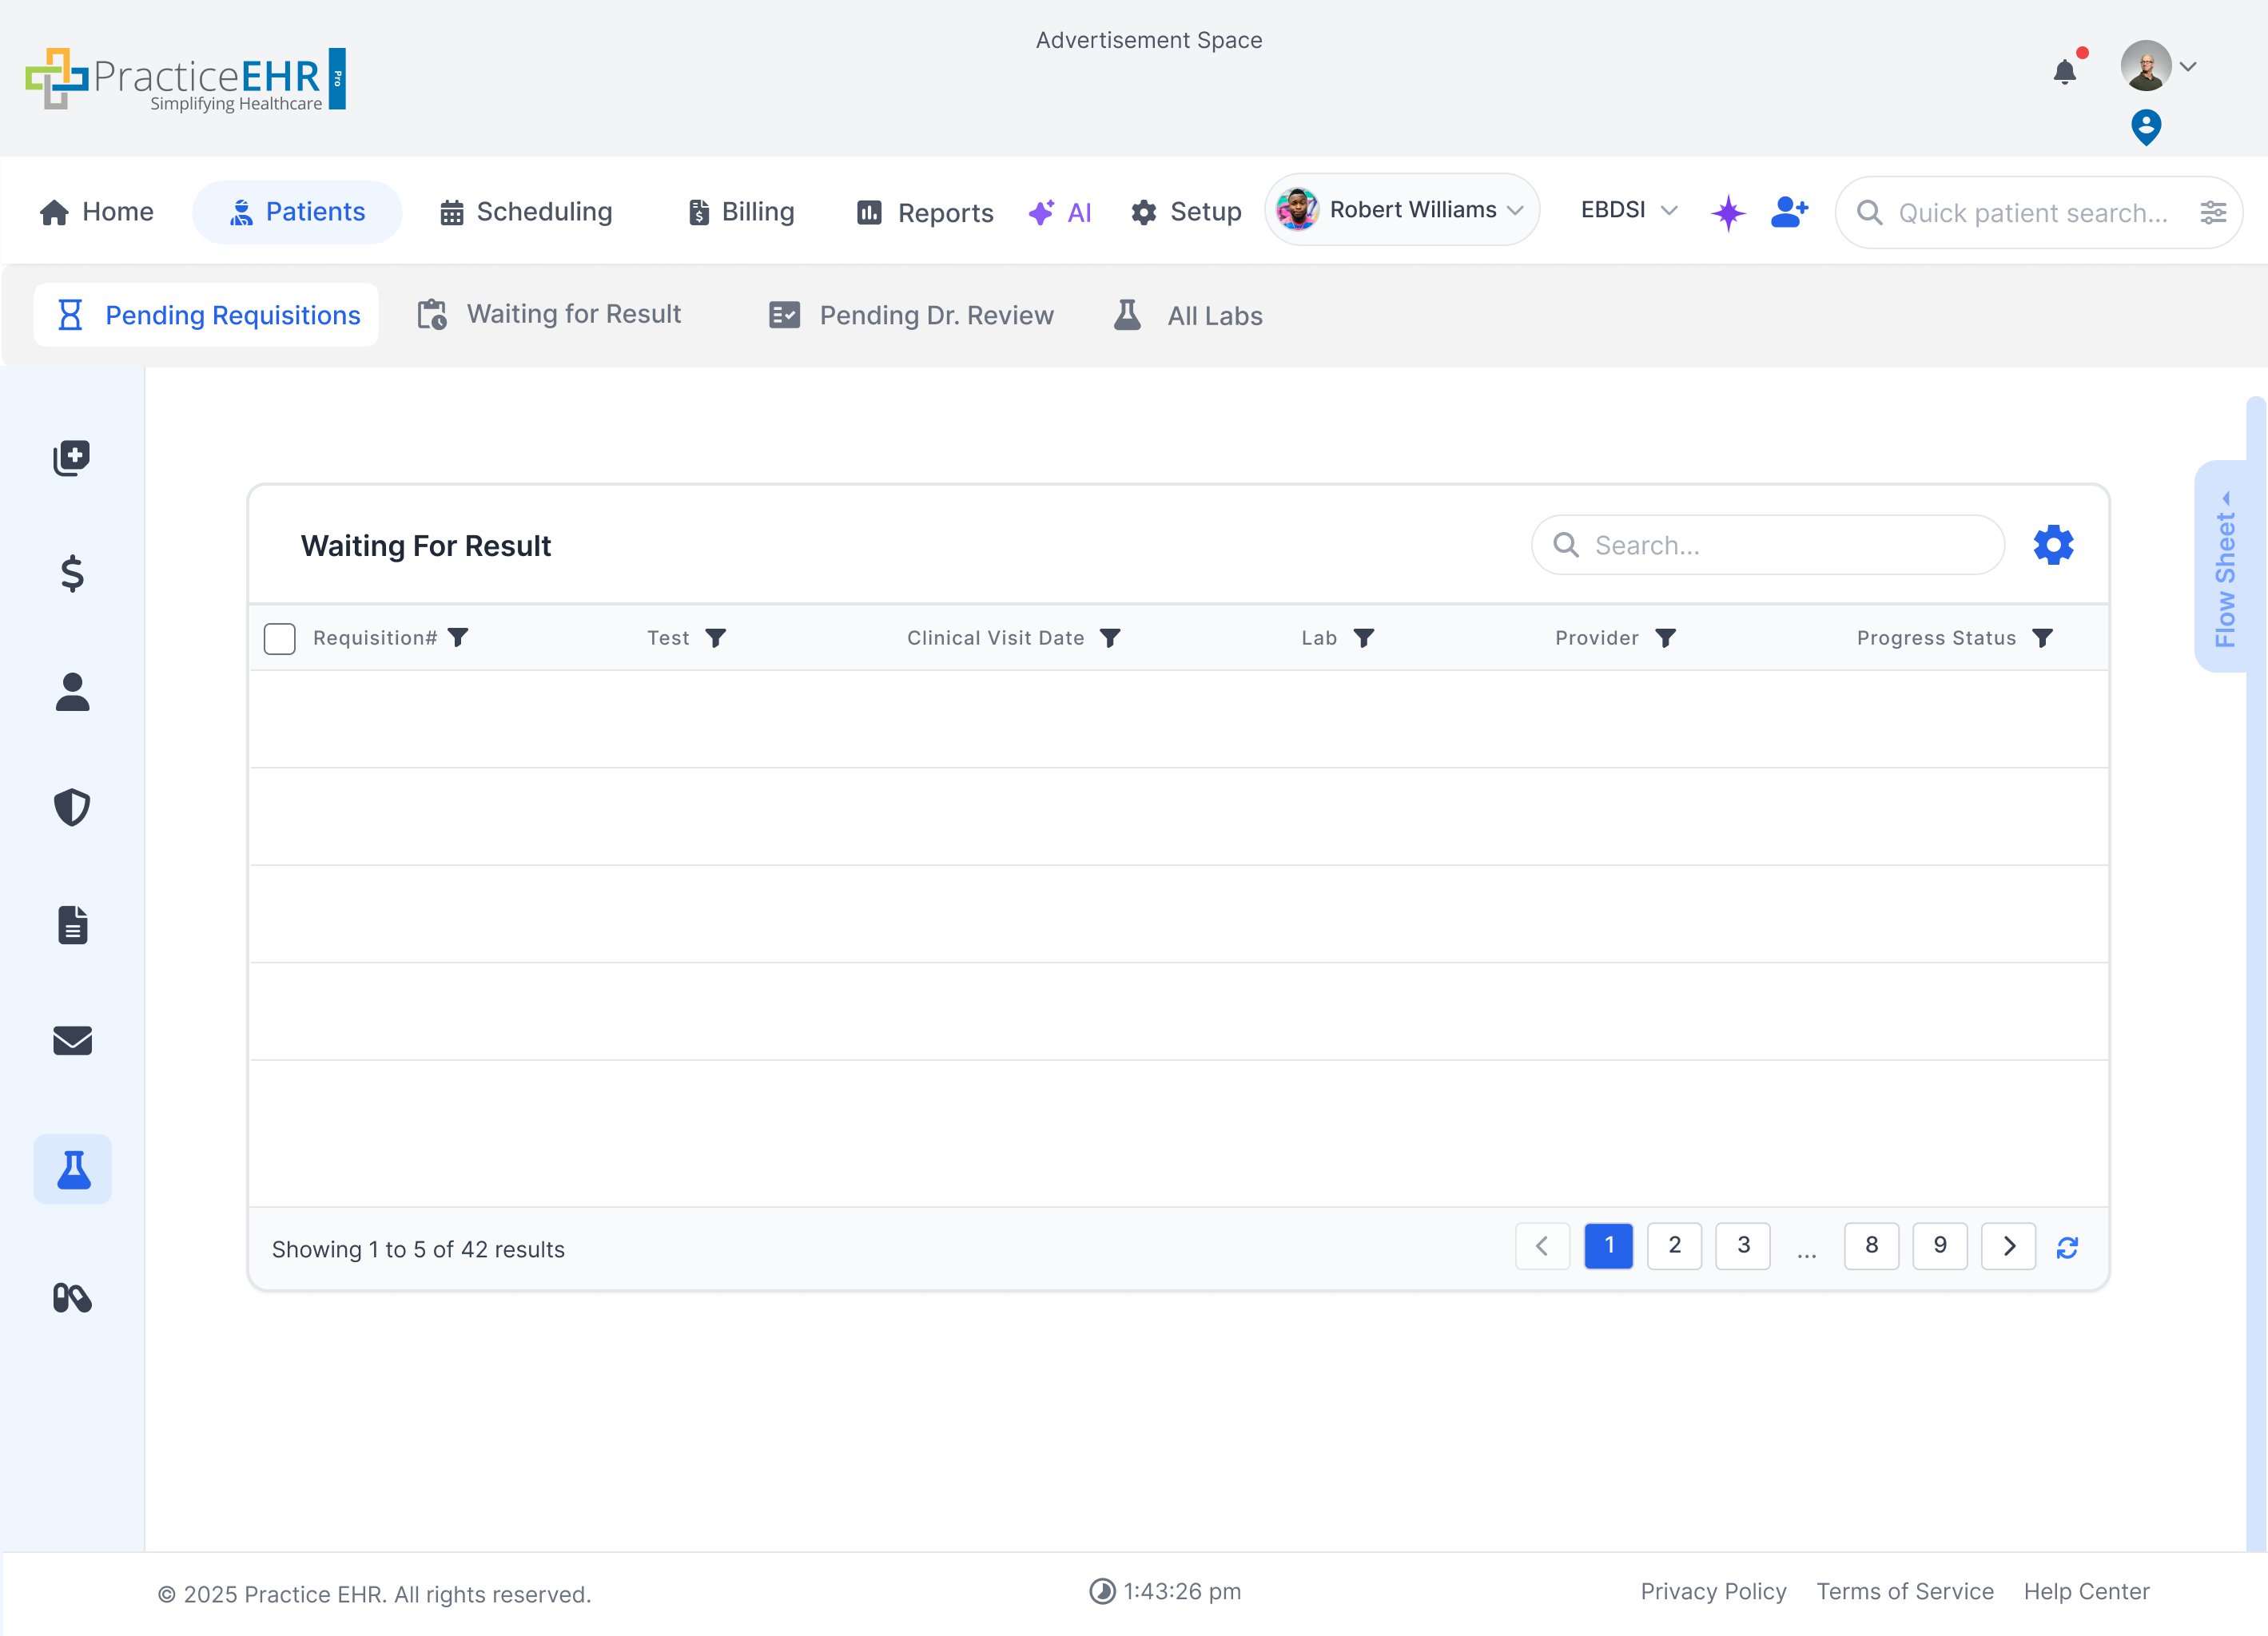This screenshot has width=2268, height=1636.
Task: Click the lab flask sidebar icon
Action: click(72, 1168)
